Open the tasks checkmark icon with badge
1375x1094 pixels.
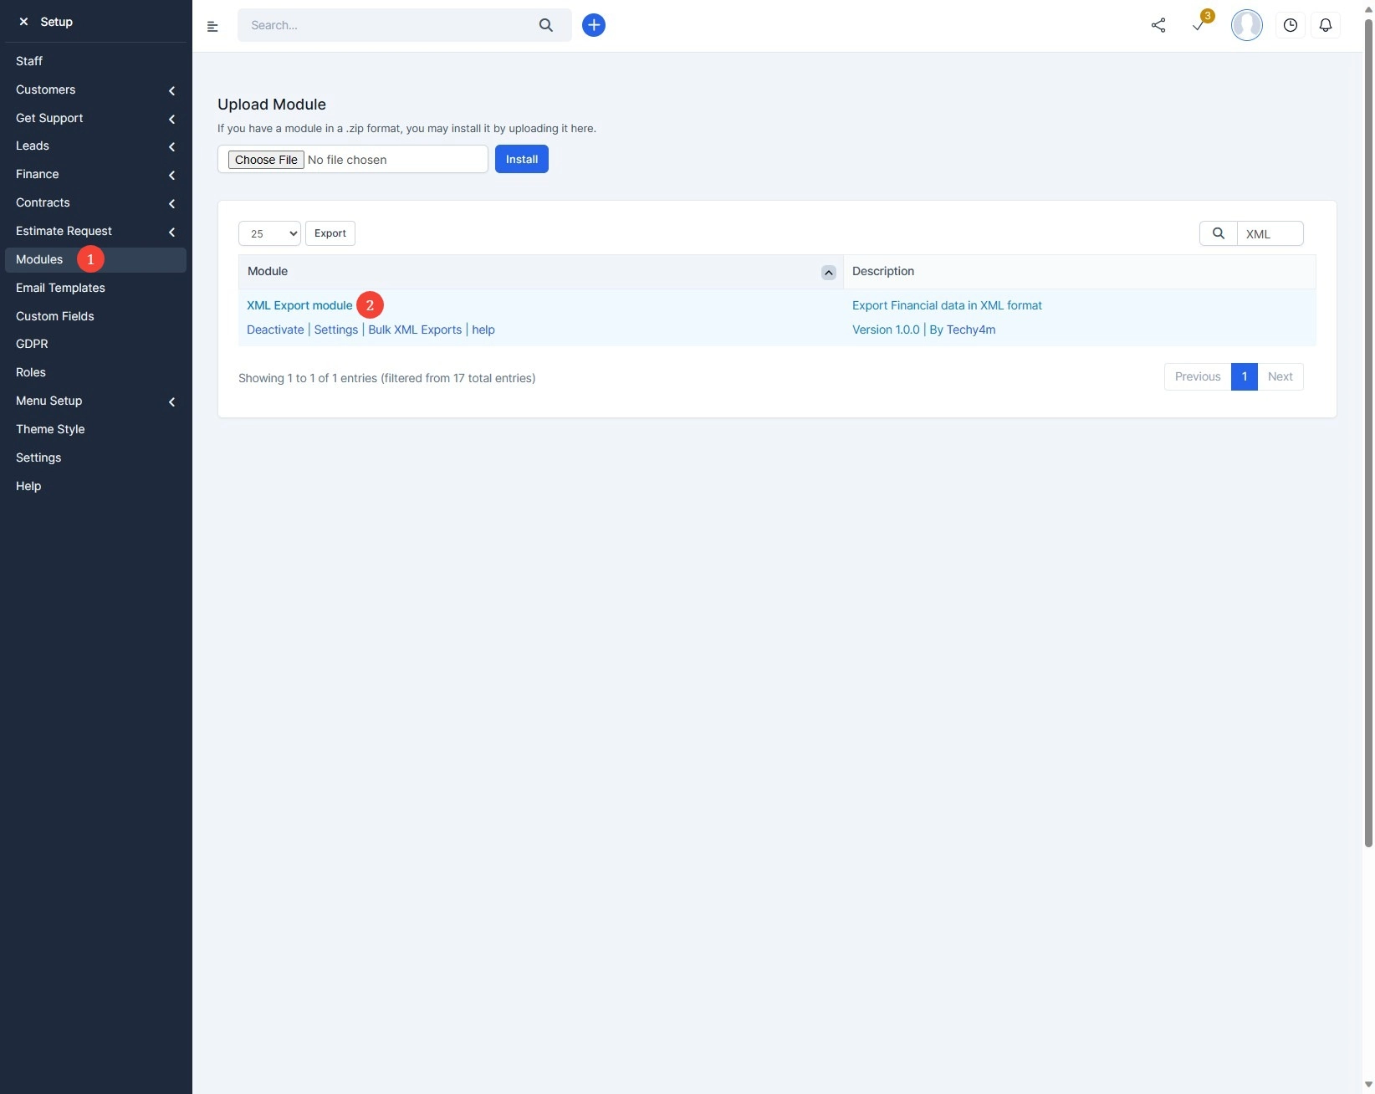point(1199,25)
